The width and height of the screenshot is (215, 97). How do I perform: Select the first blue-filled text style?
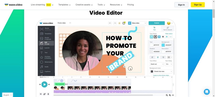[x=152, y=37]
